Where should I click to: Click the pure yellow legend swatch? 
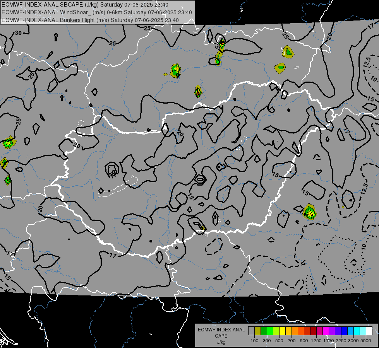pyautogui.click(x=282, y=331)
